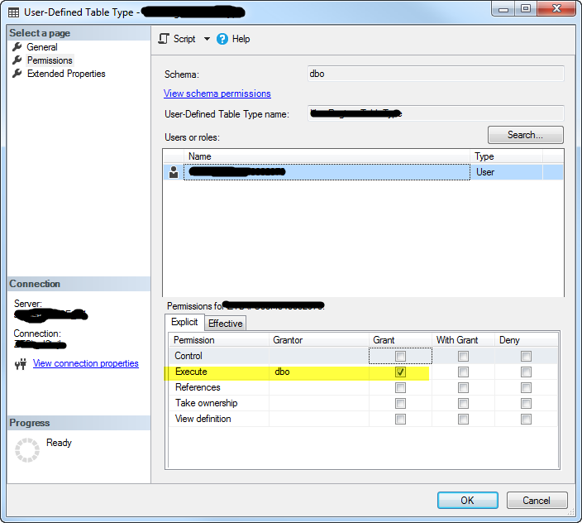
Task: Click the Type column header in users list
Action: 506,156
